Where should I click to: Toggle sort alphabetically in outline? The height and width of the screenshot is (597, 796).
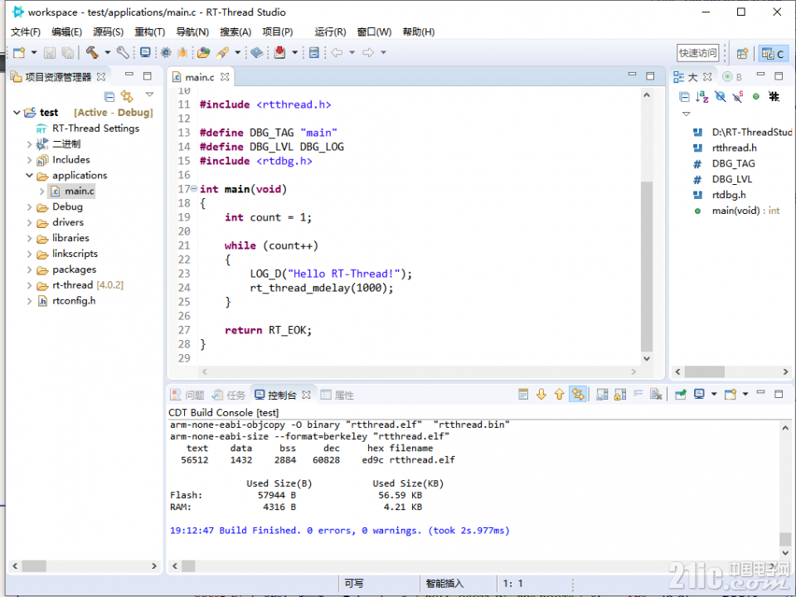tap(702, 96)
